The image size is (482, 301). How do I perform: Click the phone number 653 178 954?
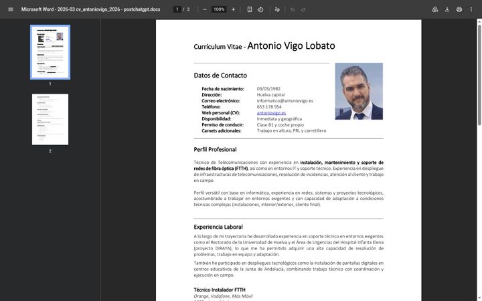[x=269, y=107]
